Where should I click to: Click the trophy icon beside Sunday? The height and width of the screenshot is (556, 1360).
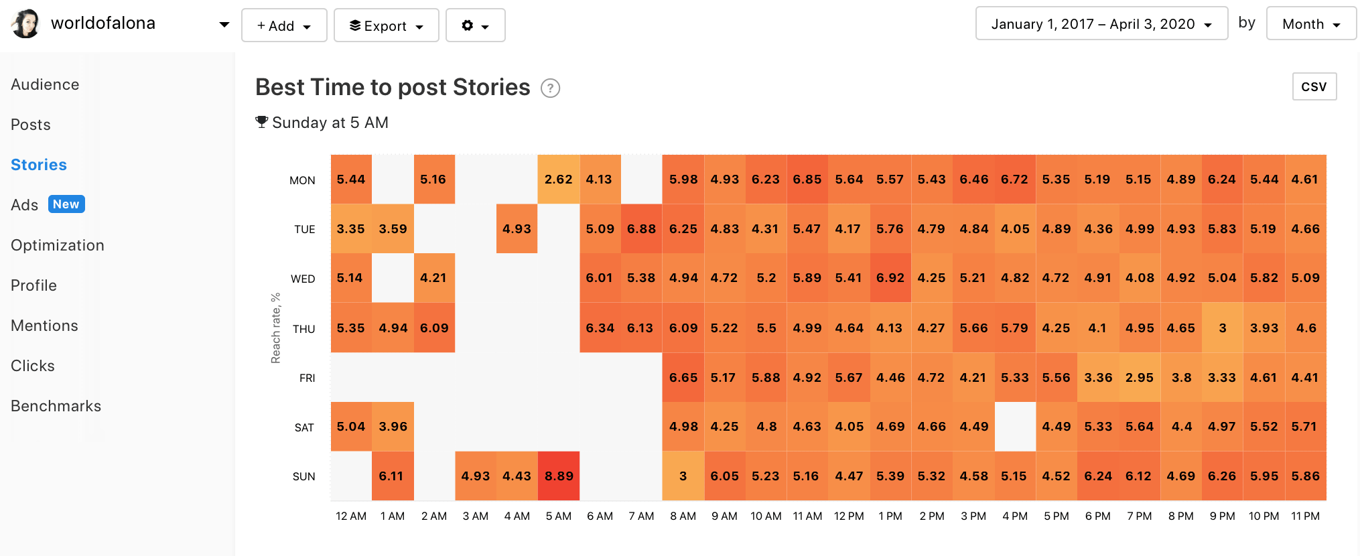click(261, 122)
